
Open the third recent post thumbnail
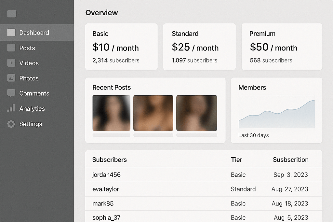(196, 113)
